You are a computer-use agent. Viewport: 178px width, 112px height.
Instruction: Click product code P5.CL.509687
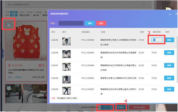point(88,89)
